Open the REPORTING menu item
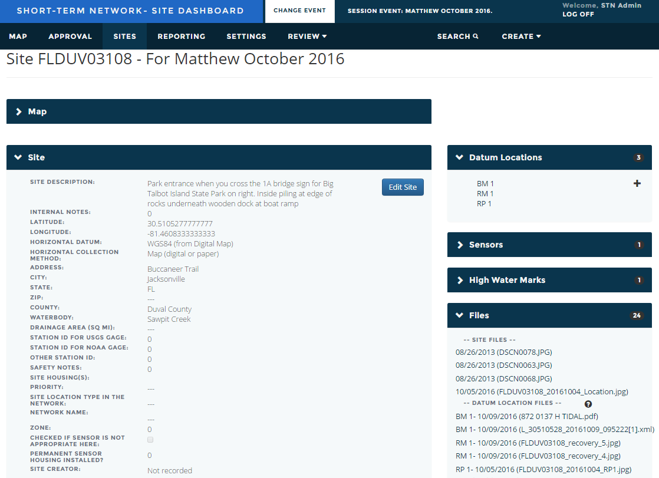Viewport: 659px width, 478px height. click(181, 36)
